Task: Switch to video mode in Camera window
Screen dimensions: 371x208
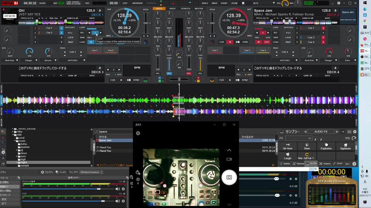Action: [x=229, y=159]
